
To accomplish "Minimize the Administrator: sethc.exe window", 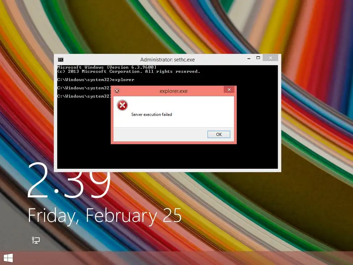I will tap(249, 58).
